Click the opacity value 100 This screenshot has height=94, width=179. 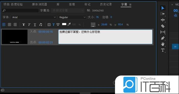pos(74,25)
